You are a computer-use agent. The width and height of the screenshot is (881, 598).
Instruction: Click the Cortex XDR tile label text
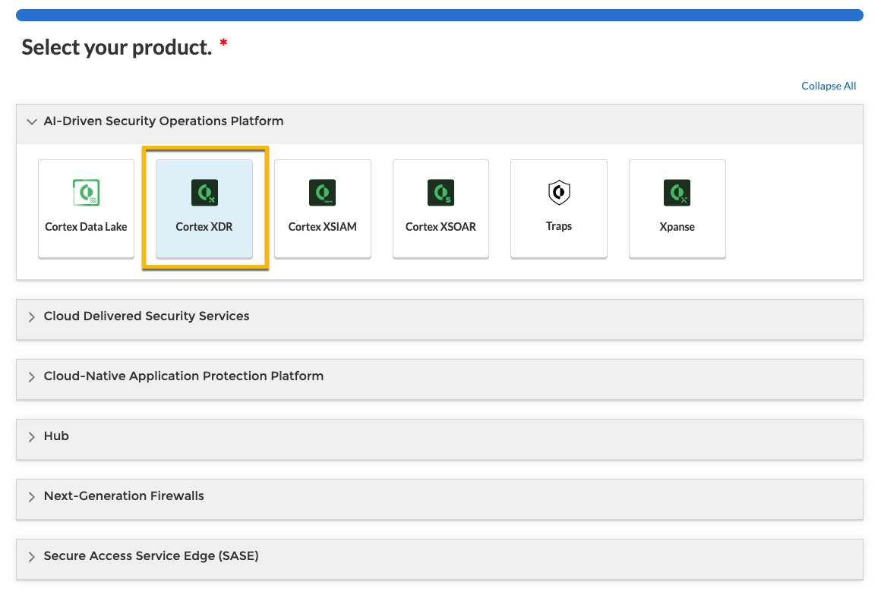(204, 225)
